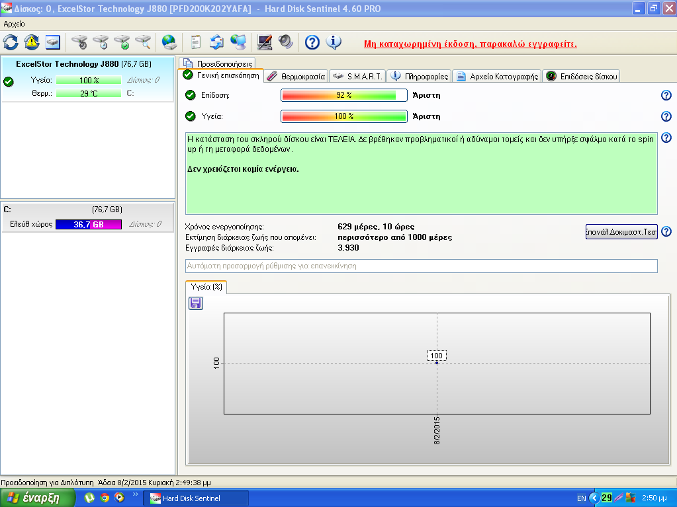Click the 100 data point on the health chart
Viewport: 677px width, 507px height.
pos(437,363)
